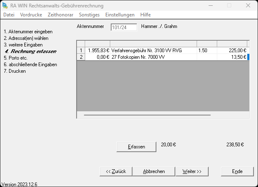Viewport: 258px width, 187px height.
Task: Open the Zeithonorar menu
Action: coord(60,15)
